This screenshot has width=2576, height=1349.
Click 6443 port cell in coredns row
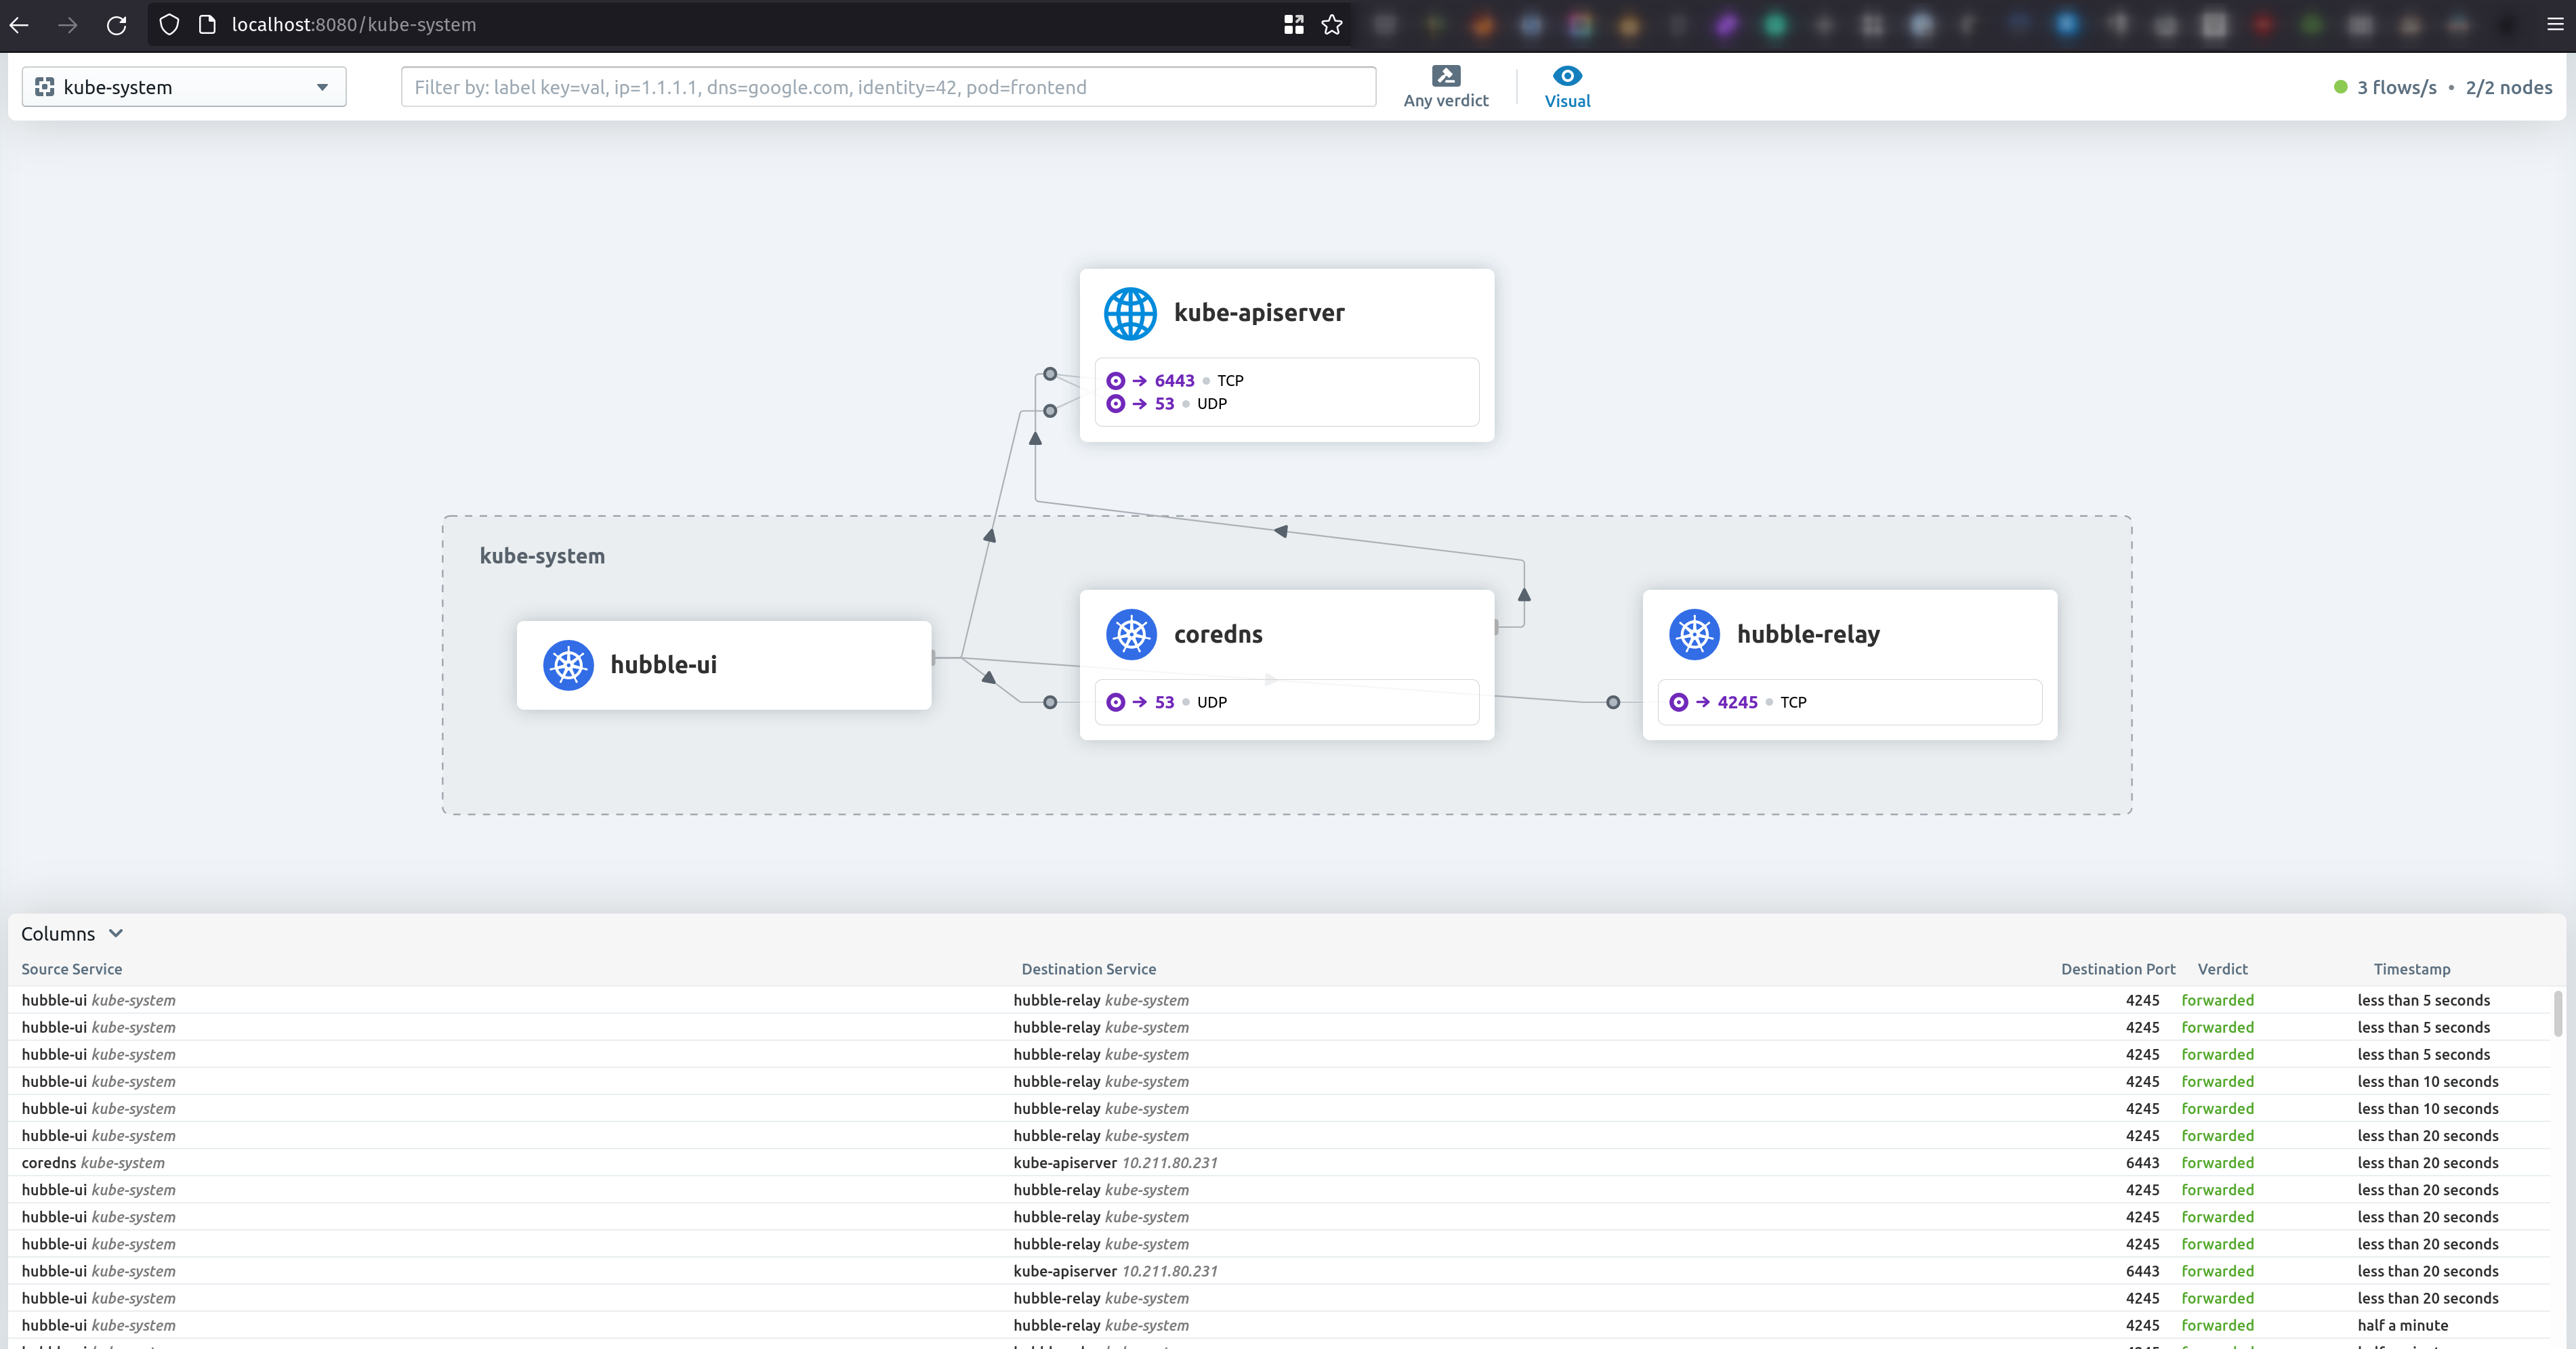pos(2142,1163)
